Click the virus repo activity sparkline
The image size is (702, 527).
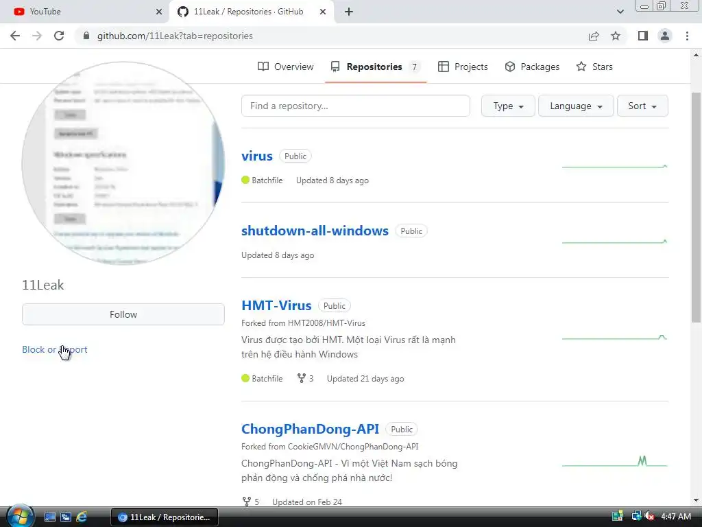tap(615, 166)
